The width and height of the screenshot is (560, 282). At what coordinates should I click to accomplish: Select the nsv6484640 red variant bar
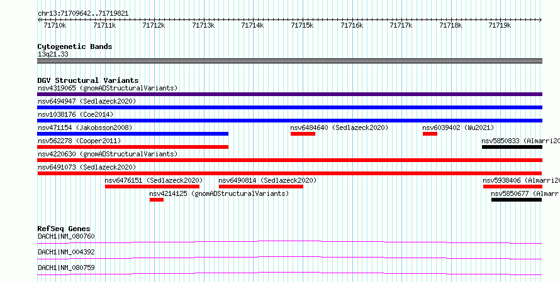[x=303, y=134]
